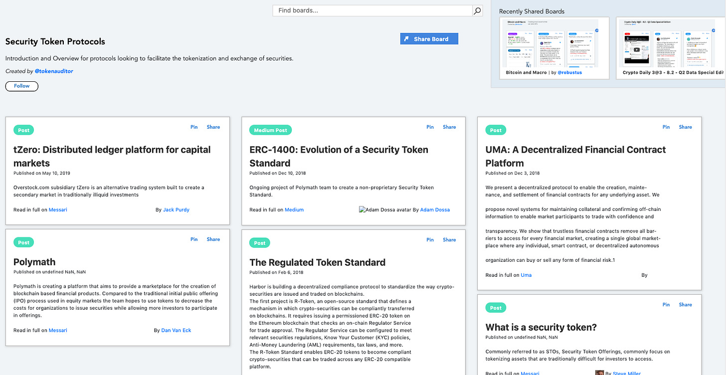Click 'Published on Feb 6, 2018' text

tap(276, 272)
